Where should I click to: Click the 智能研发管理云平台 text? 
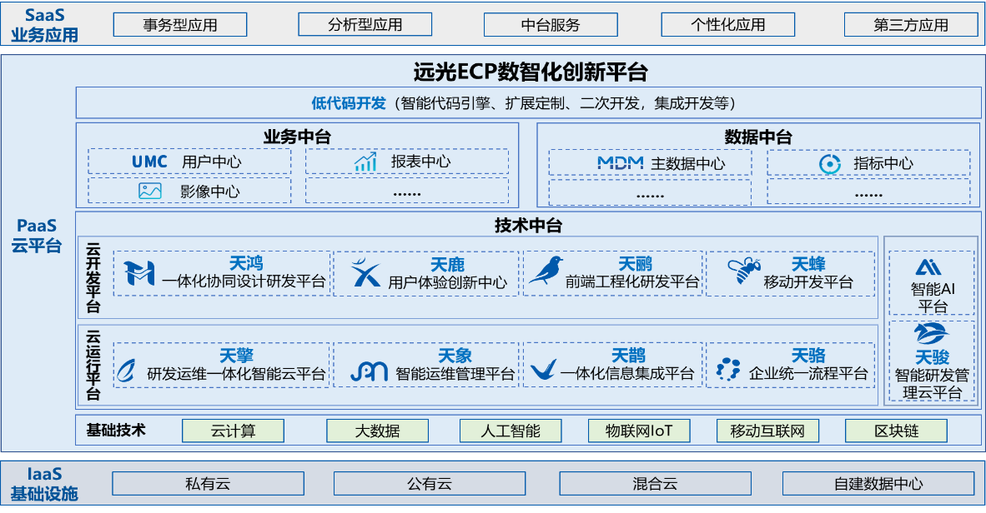pyautogui.click(x=932, y=384)
